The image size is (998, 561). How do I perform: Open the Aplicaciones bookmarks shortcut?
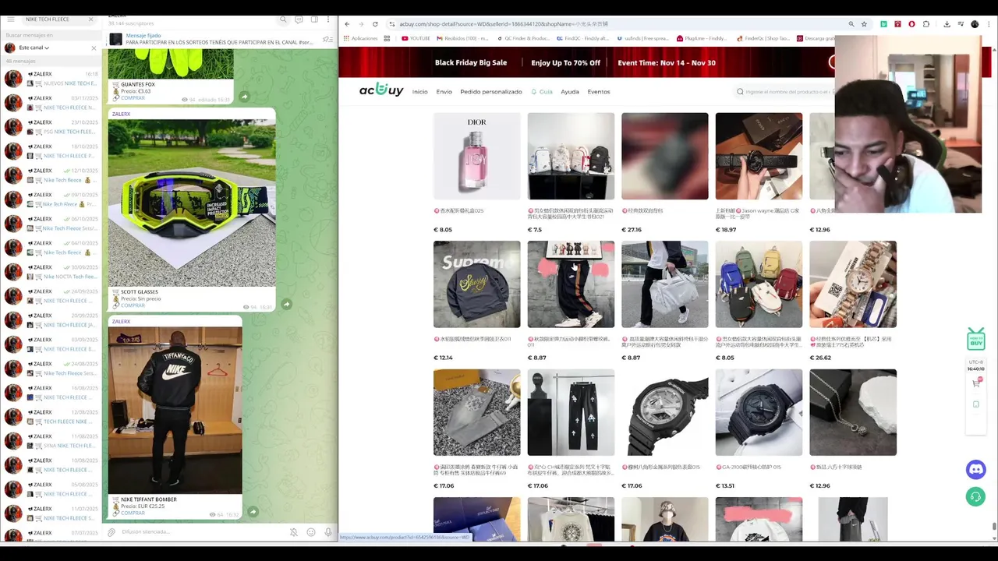pyautogui.click(x=360, y=38)
